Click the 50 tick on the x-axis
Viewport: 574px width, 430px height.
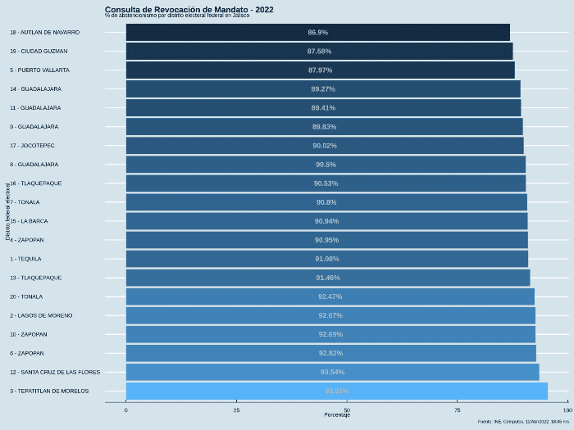click(347, 408)
